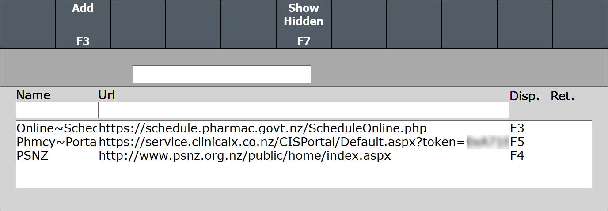
Task: Click the F4 display key of PSNZ
Action: point(517,156)
